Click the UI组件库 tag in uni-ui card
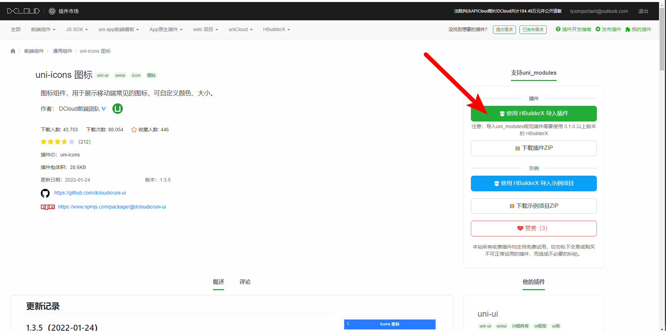 tap(520, 326)
